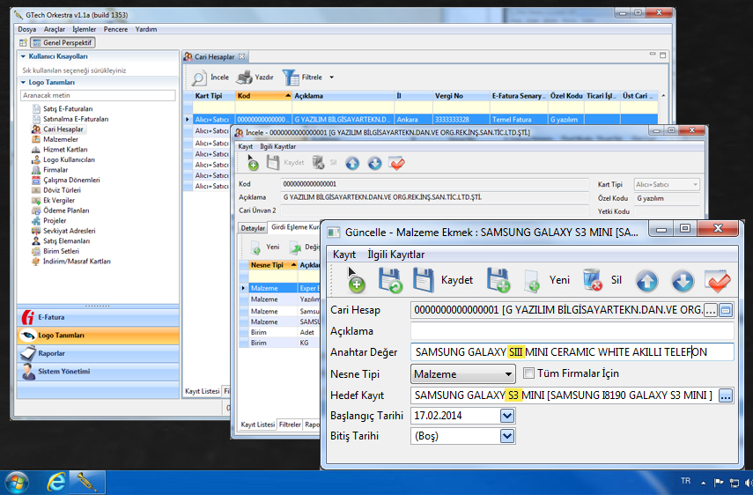
Task: Click the Filtrele funnel icon
Action: [x=290, y=78]
